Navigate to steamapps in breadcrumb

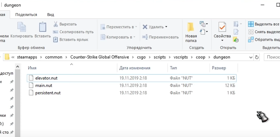pos(27,57)
